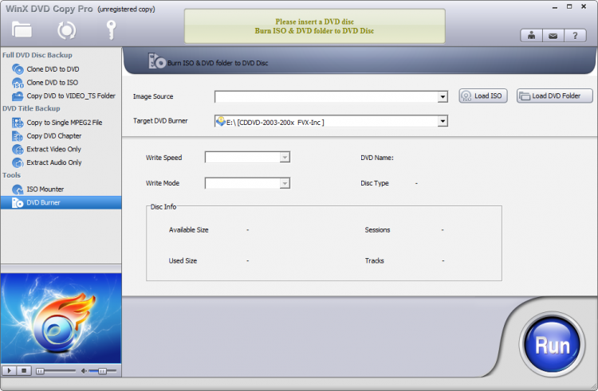
Task: Expand the Image Source dropdown arrow
Action: [443, 96]
